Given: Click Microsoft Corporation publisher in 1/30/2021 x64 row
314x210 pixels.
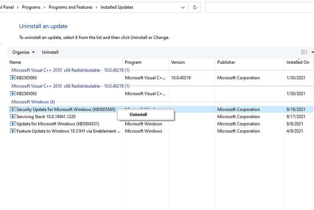Looking at the screenshot, I should pos(238,78).
